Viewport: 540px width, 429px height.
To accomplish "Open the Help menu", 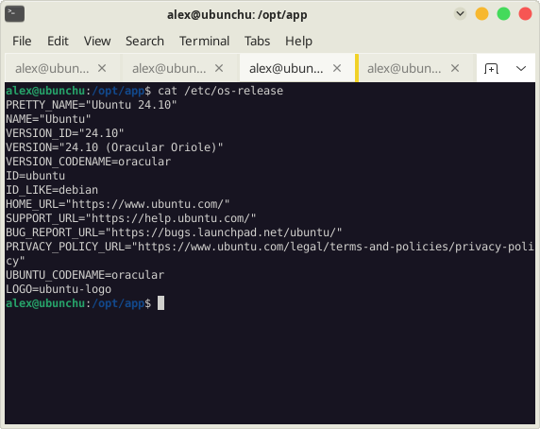I will tap(298, 41).
